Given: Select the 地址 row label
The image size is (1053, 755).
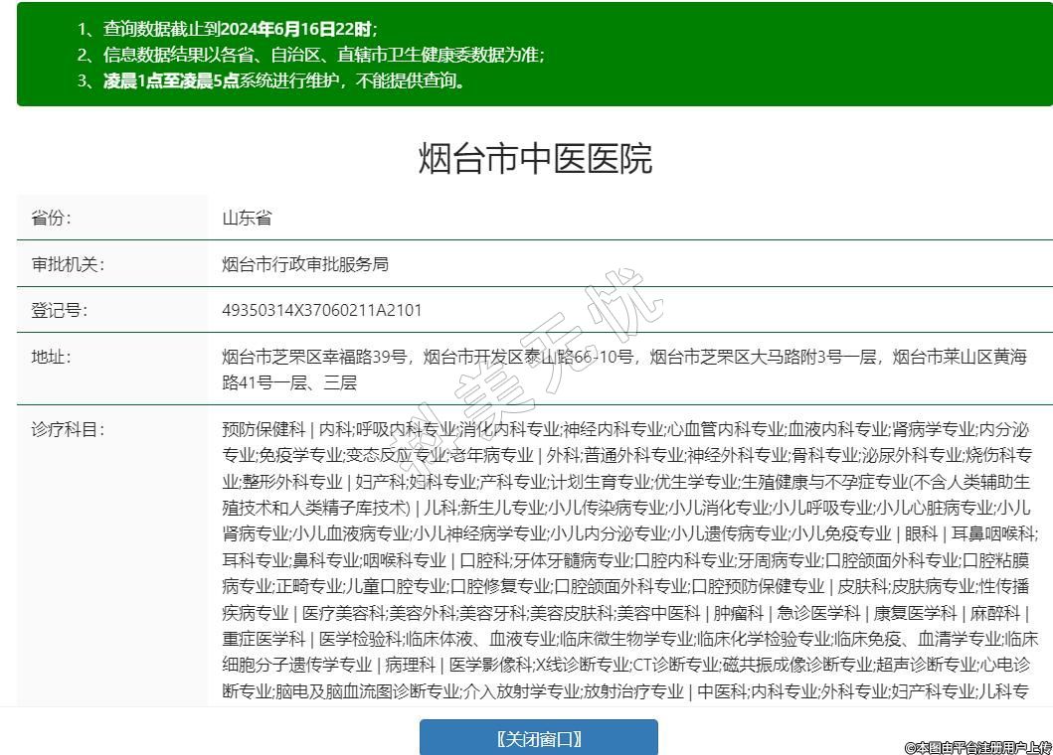Looking at the screenshot, I should coord(52,357).
